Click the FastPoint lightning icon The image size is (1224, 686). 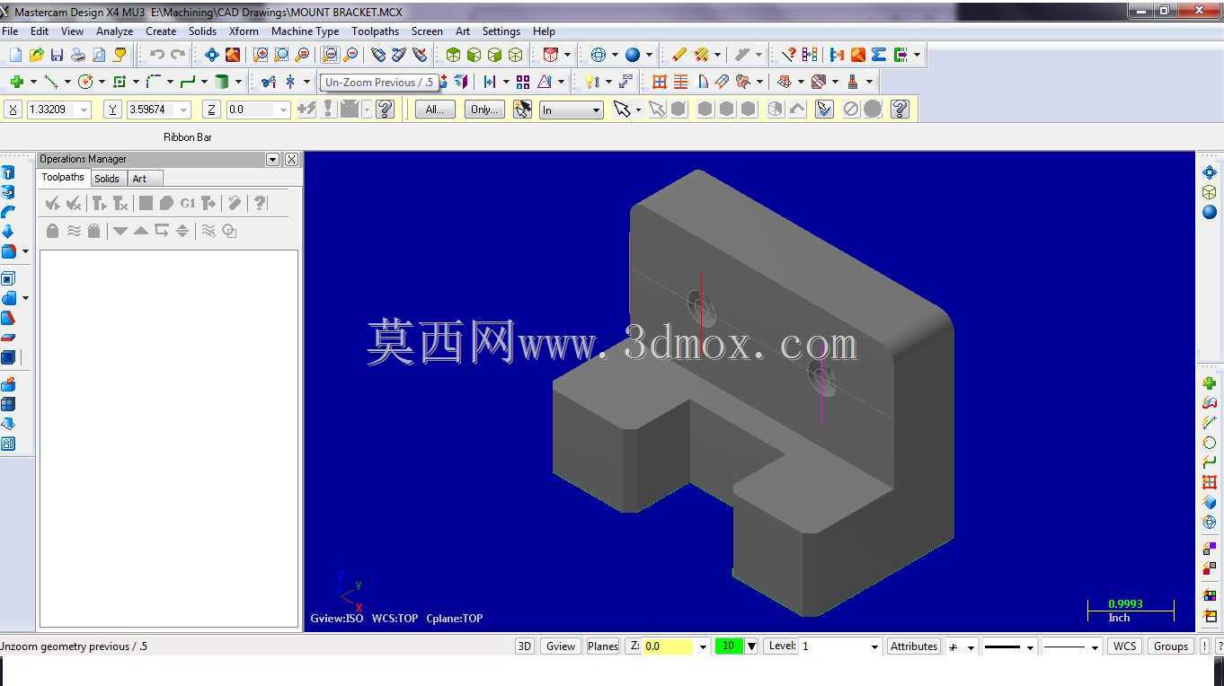306,110
